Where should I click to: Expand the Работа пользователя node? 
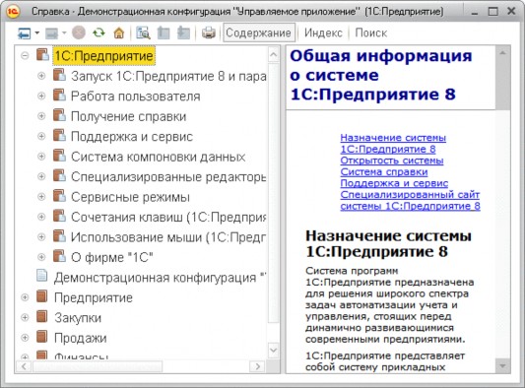[41, 97]
